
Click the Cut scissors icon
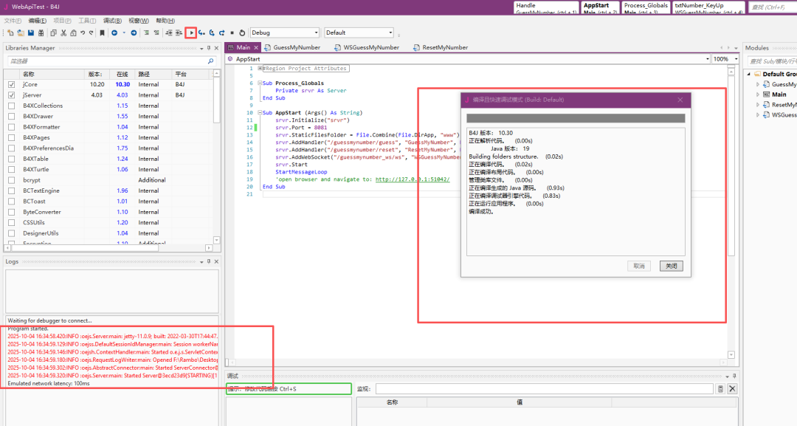[x=63, y=32]
